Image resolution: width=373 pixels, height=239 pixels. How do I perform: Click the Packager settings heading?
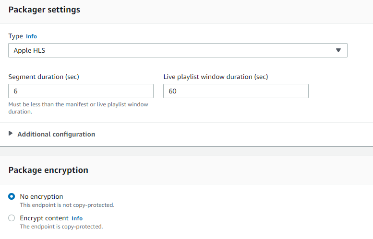[44, 10]
